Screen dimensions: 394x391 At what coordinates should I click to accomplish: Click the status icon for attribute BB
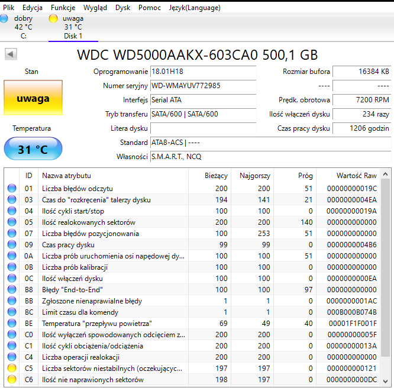(12, 300)
